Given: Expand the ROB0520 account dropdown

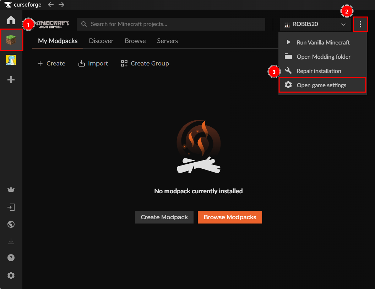Looking at the screenshot, I should tap(316, 24).
